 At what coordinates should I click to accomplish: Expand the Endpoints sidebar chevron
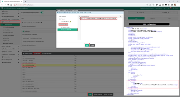point(18,14)
